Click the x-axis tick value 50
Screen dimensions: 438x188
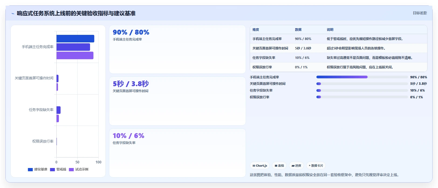(x=77, y=162)
